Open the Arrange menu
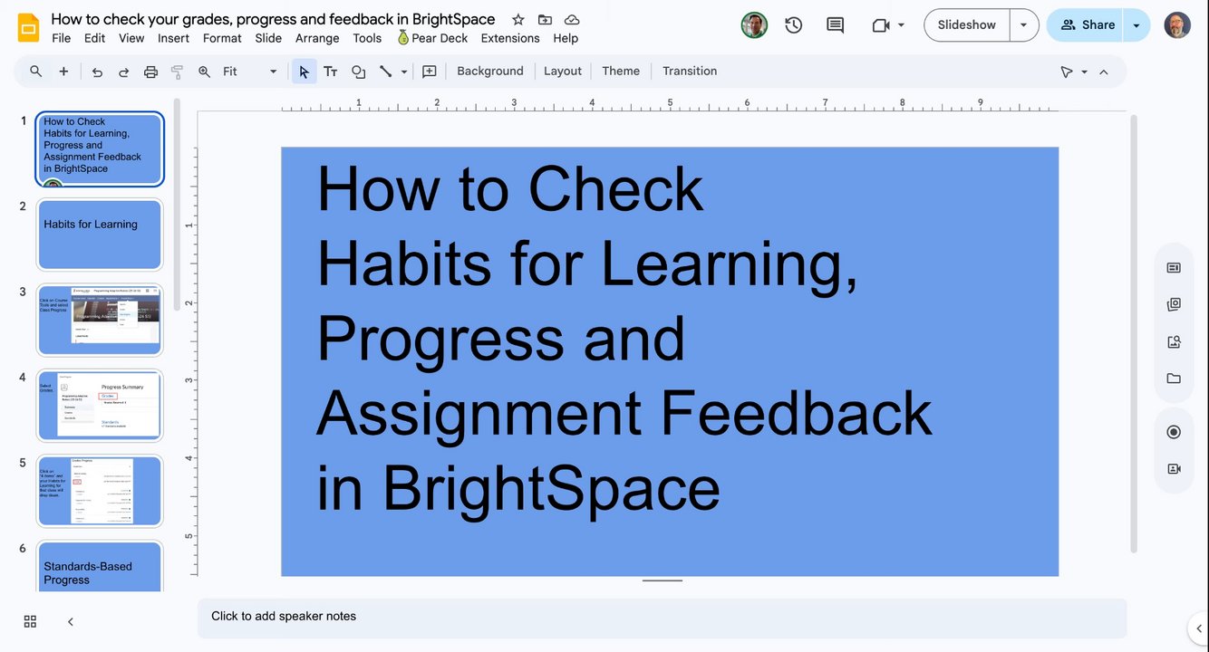Image resolution: width=1209 pixels, height=652 pixels. 317,38
